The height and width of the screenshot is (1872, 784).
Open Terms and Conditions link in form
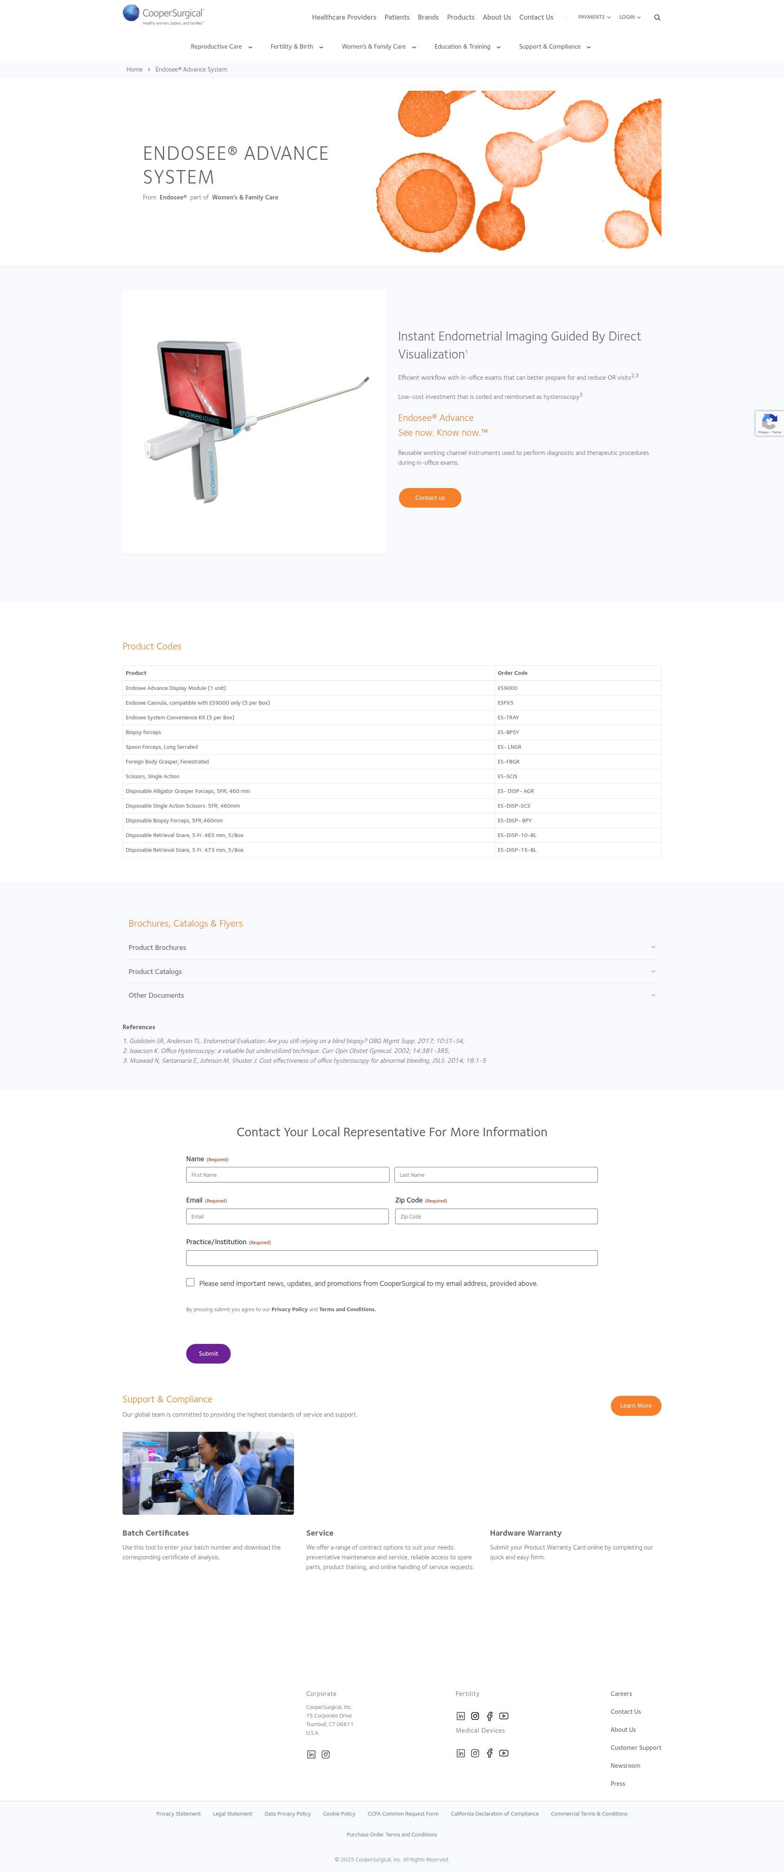(347, 1310)
